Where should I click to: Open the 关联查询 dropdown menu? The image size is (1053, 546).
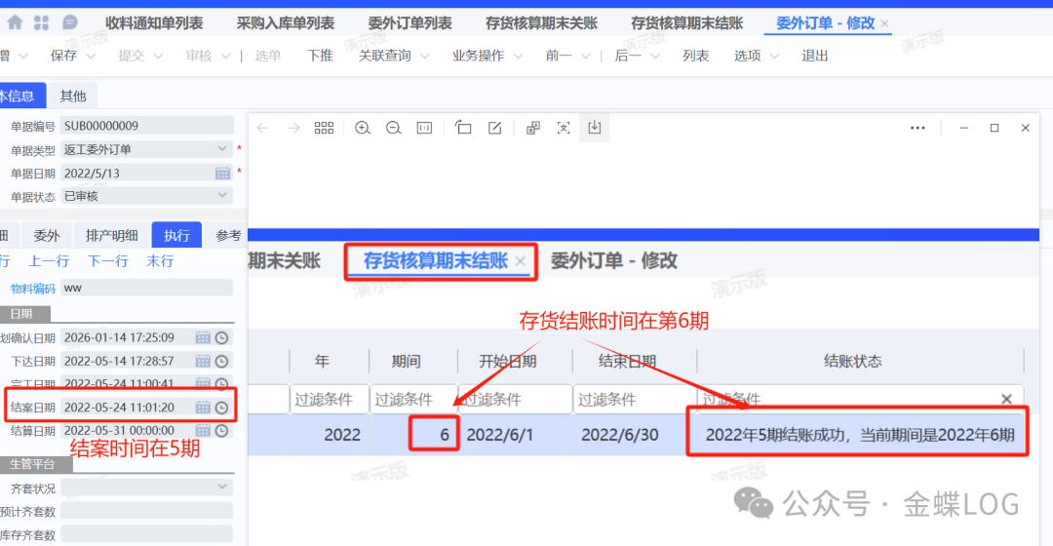pos(393,56)
